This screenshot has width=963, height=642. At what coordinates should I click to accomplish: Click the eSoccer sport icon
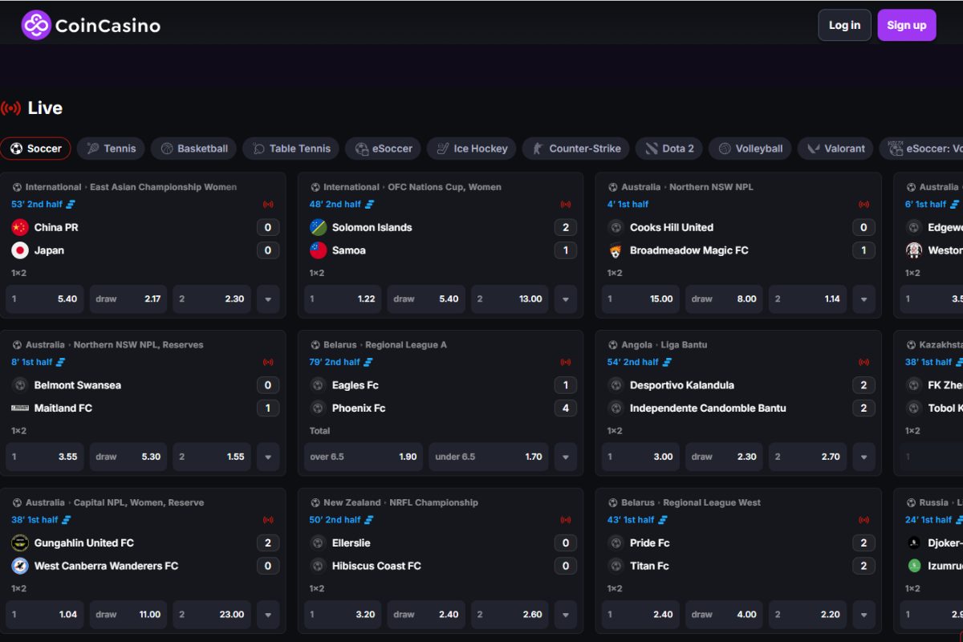pos(362,148)
